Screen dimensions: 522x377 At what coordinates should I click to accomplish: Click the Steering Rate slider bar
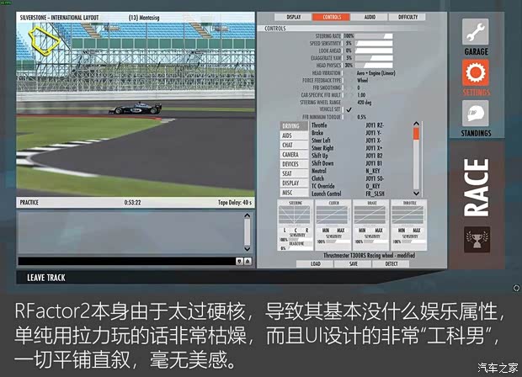[374, 35]
